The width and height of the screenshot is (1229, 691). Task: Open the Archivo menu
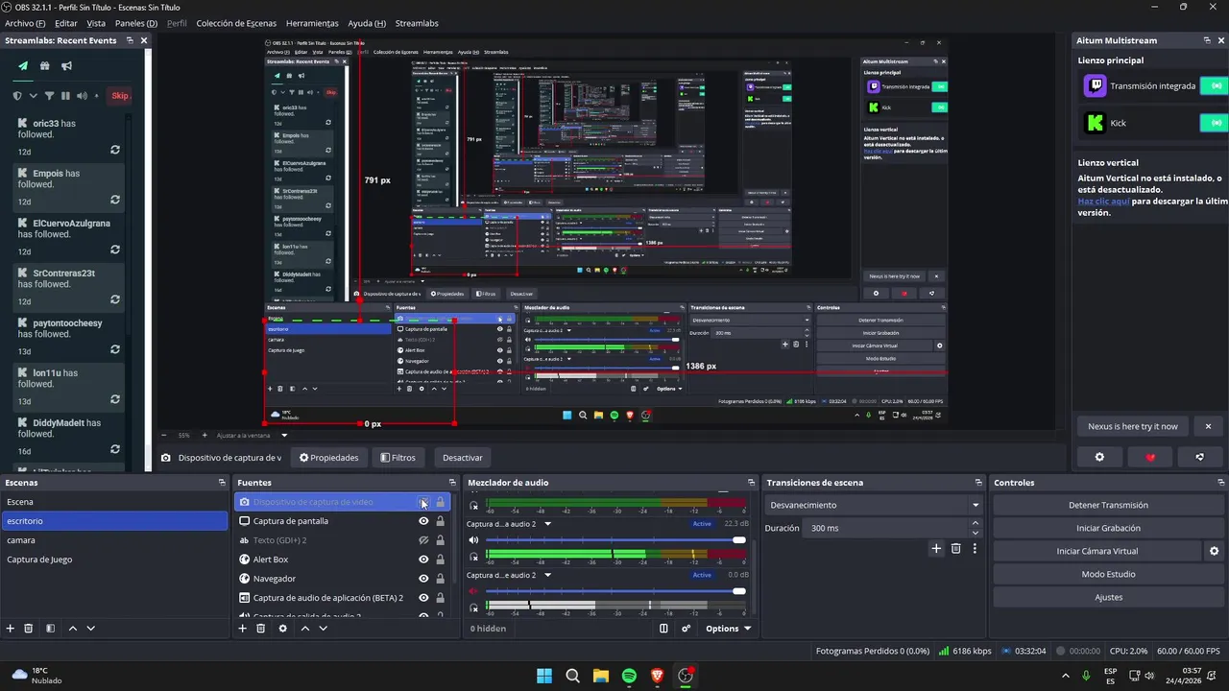25,23
